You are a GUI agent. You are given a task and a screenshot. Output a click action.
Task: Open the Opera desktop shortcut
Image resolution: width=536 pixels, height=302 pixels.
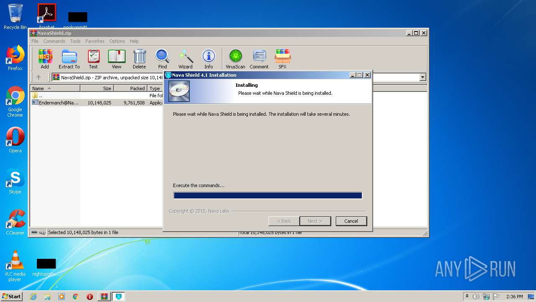click(x=15, y=140)
